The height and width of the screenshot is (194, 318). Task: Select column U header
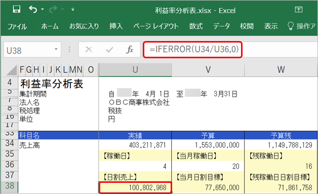tap(135, 69)
